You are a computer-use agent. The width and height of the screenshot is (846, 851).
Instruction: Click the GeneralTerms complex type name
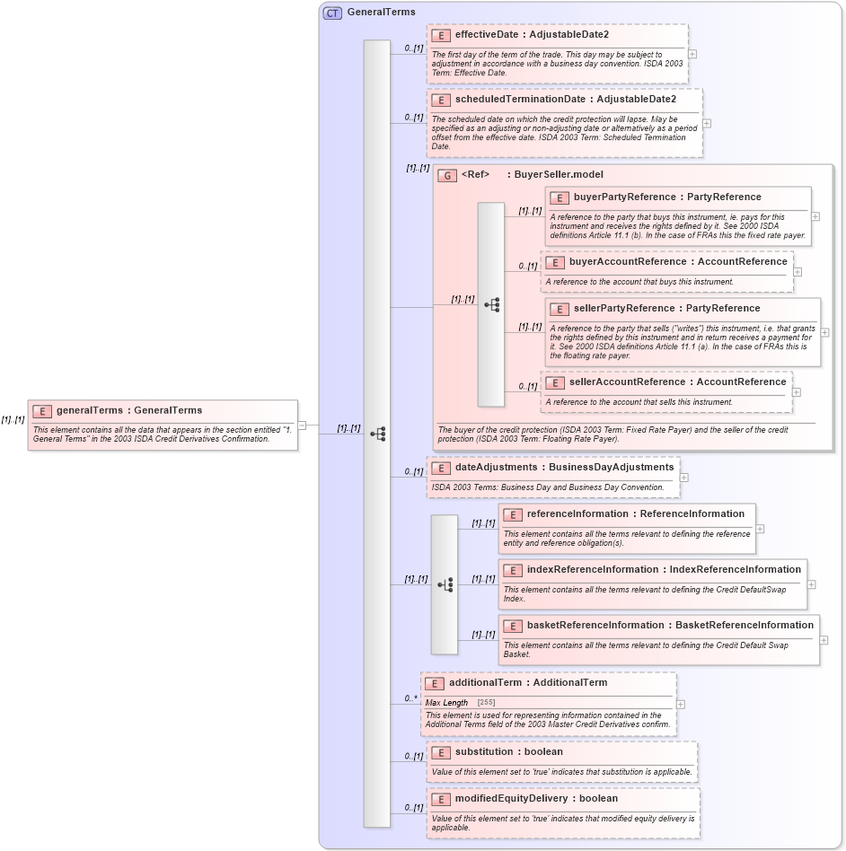point(381,12)
